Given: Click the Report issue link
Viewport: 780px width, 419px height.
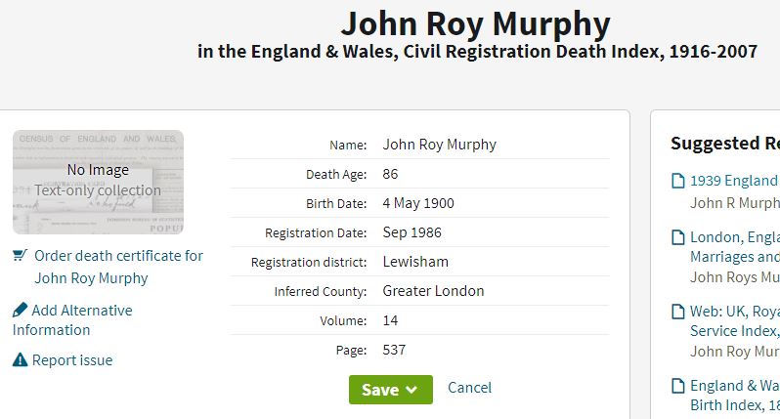Looking at the screenshot, I should click(72, 359).
